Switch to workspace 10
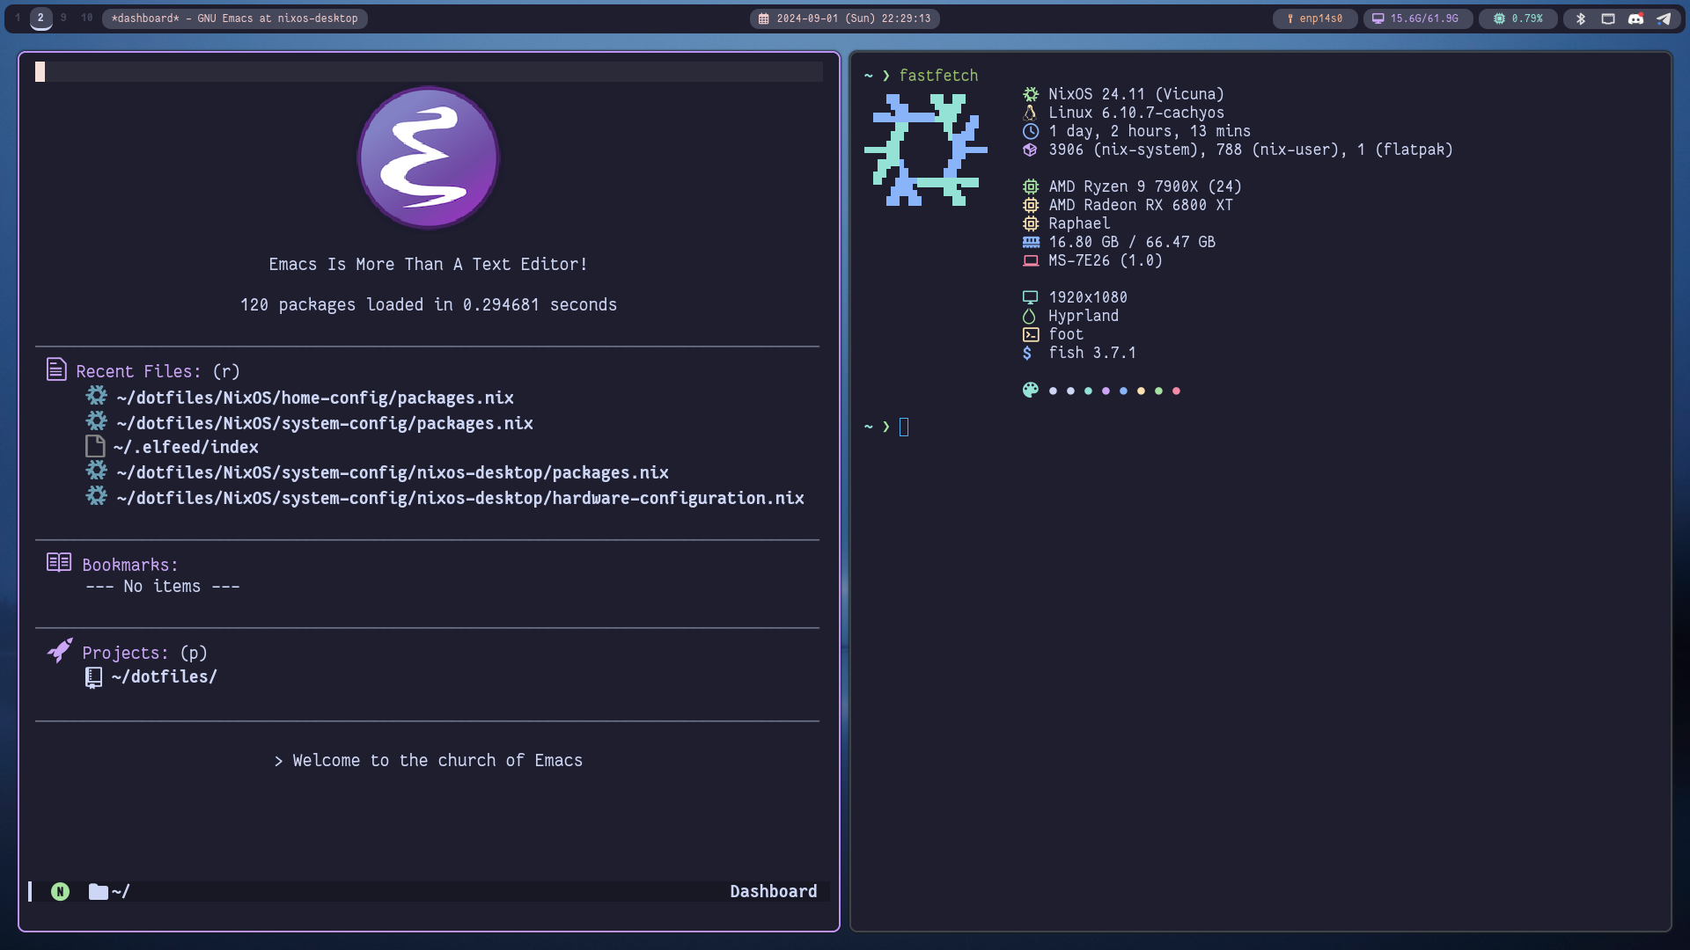Viewport: 1690px width, 950px height. (86, 18)
